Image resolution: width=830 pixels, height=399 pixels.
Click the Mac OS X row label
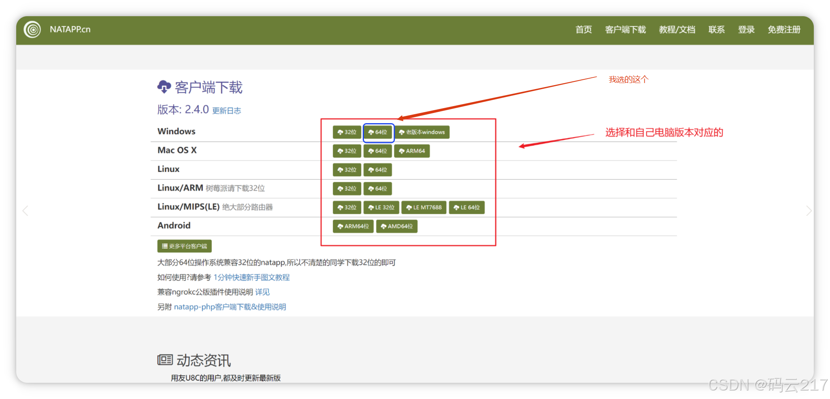[177, 150]
